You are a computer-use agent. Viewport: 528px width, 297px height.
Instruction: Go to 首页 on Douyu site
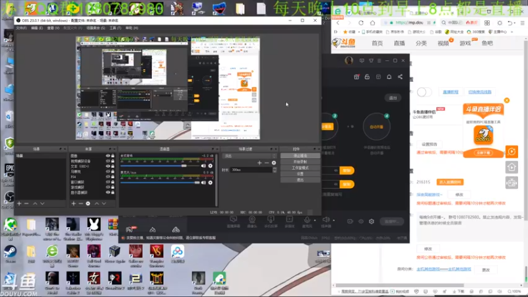tap(377, 43)
